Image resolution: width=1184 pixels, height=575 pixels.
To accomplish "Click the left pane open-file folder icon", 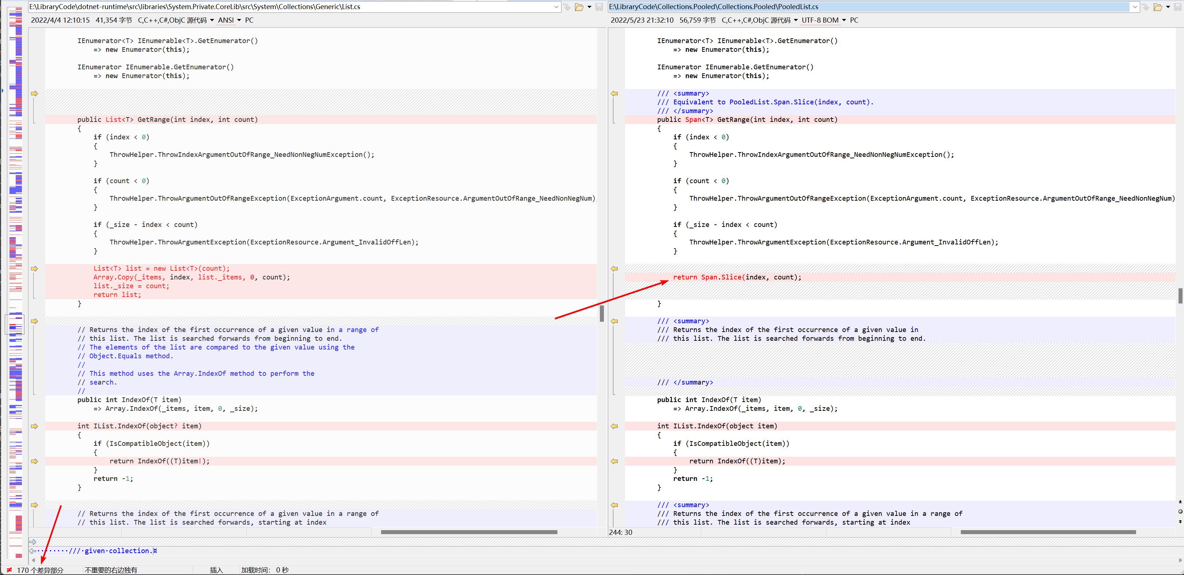I will [579, 7].
